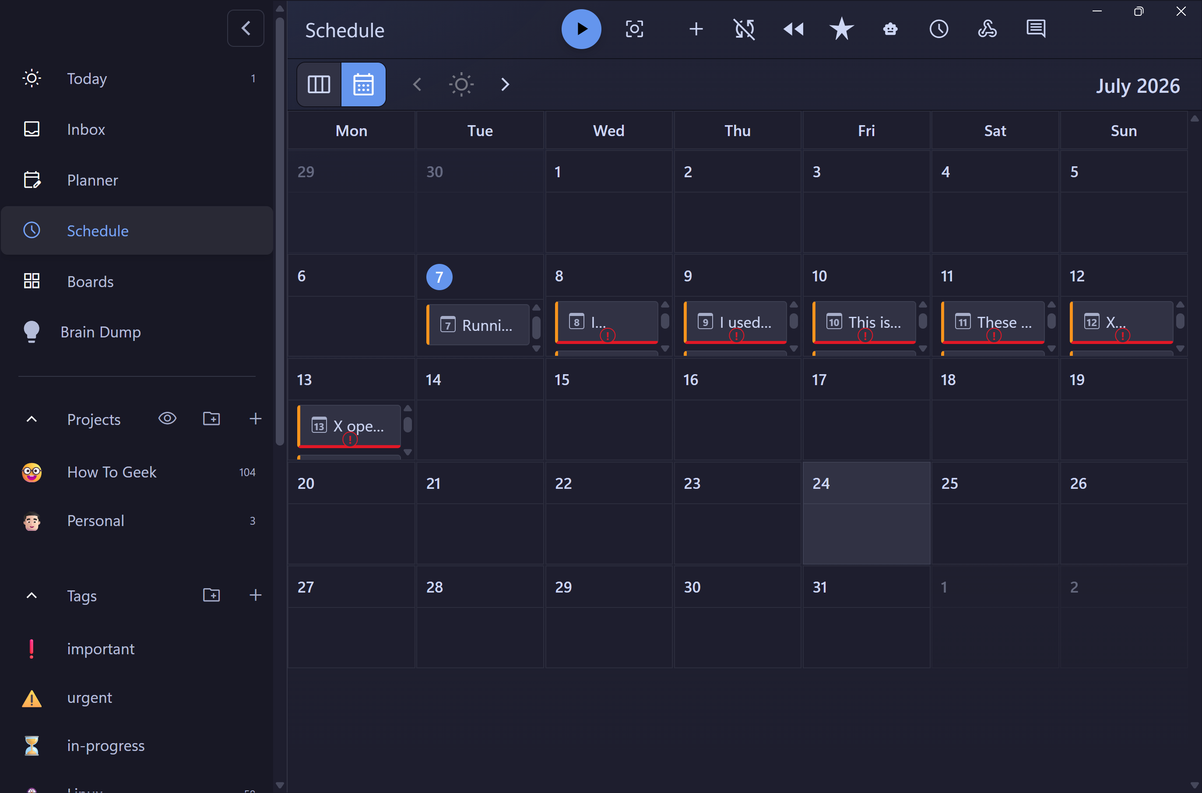Click the overdue warning on July 8 task
Image resolution: width=1202 pixels, height=793 pixels.
click(608, 336)
